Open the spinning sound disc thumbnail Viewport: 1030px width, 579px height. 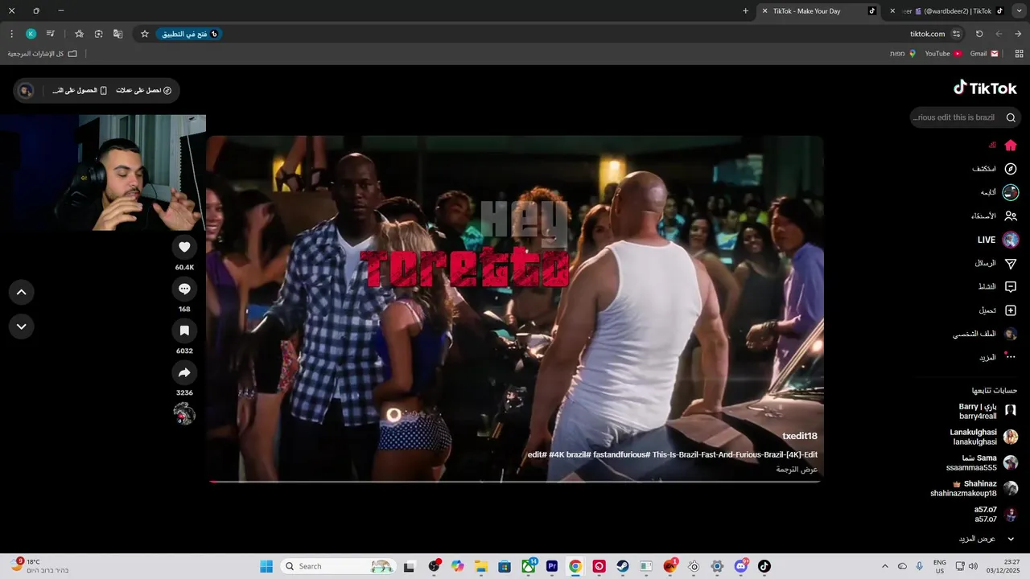point(184,413)
